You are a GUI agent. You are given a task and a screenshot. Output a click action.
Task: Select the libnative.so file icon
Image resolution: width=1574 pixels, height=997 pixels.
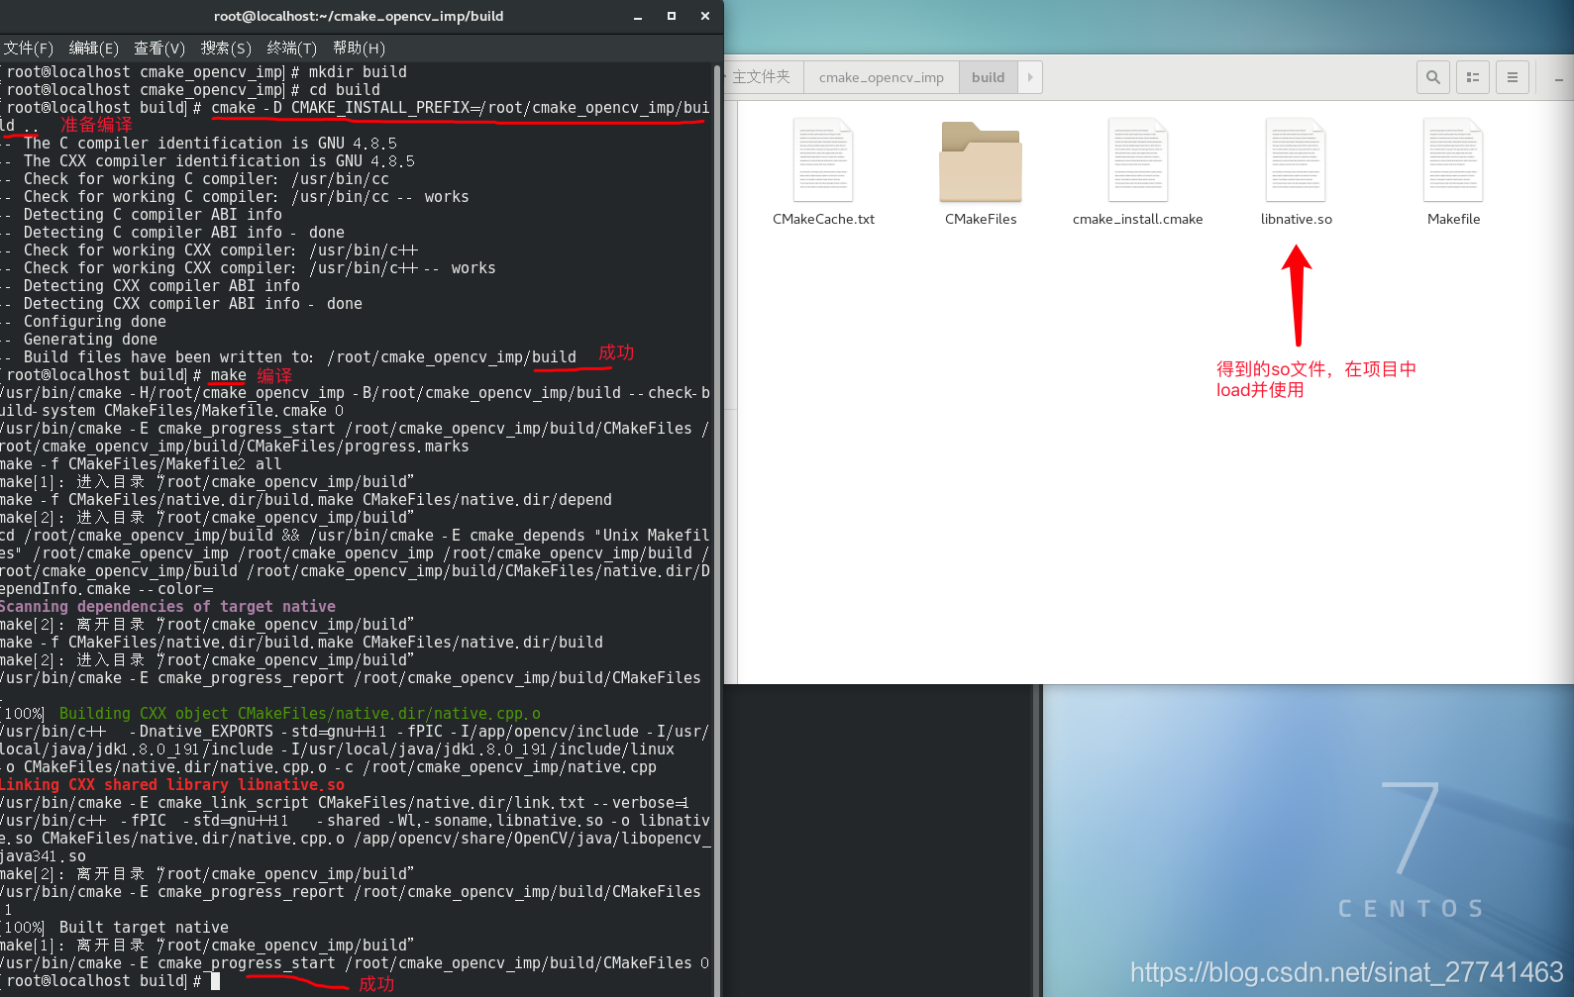(1296, 160)
